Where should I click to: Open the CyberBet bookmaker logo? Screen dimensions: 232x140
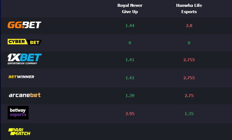25,42
